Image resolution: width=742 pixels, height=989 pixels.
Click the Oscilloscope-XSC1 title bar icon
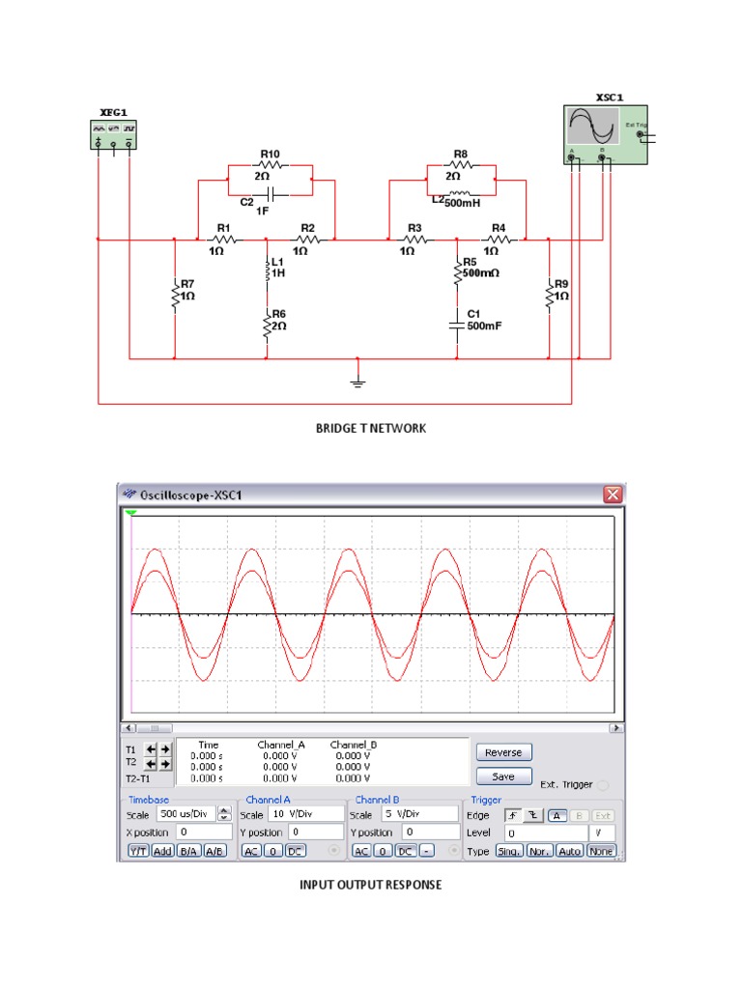[129, 494]
